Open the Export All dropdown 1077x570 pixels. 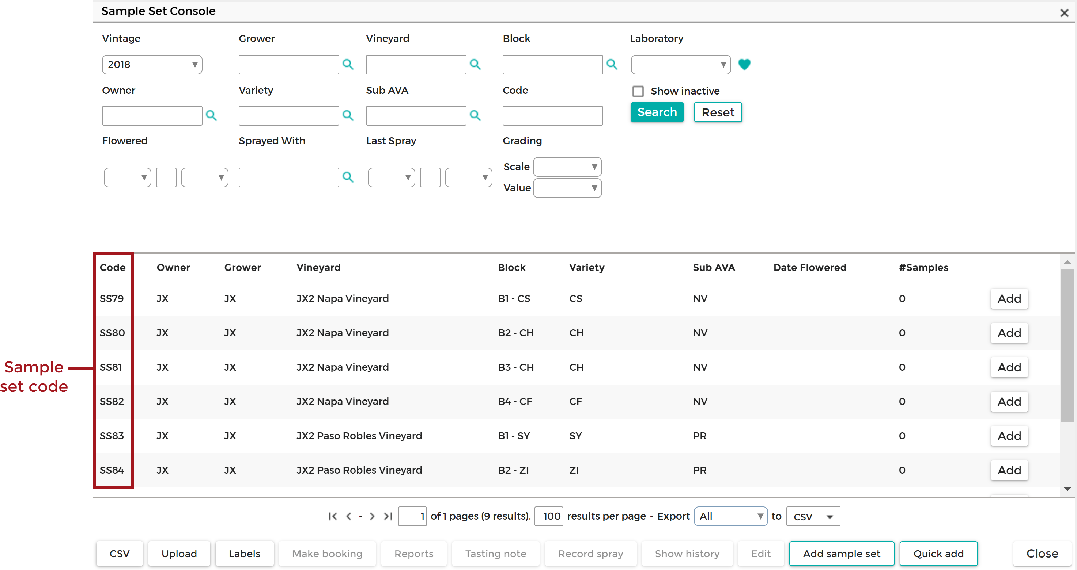coord(730,516)
